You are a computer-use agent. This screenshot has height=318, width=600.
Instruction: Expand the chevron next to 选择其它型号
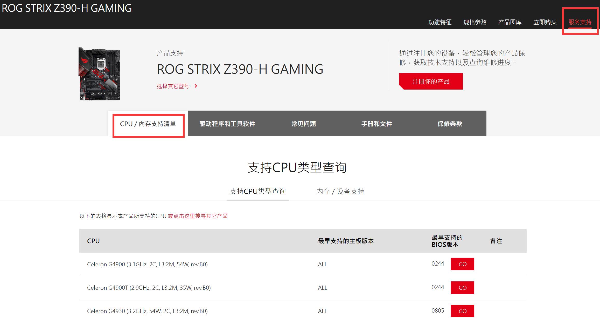[x=196, y=86]
